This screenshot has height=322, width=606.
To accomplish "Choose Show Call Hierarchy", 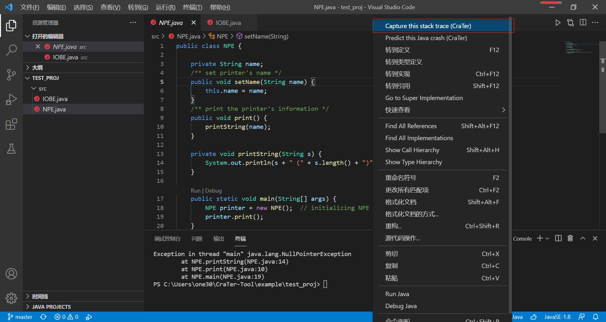I will (x=442, y=150).
